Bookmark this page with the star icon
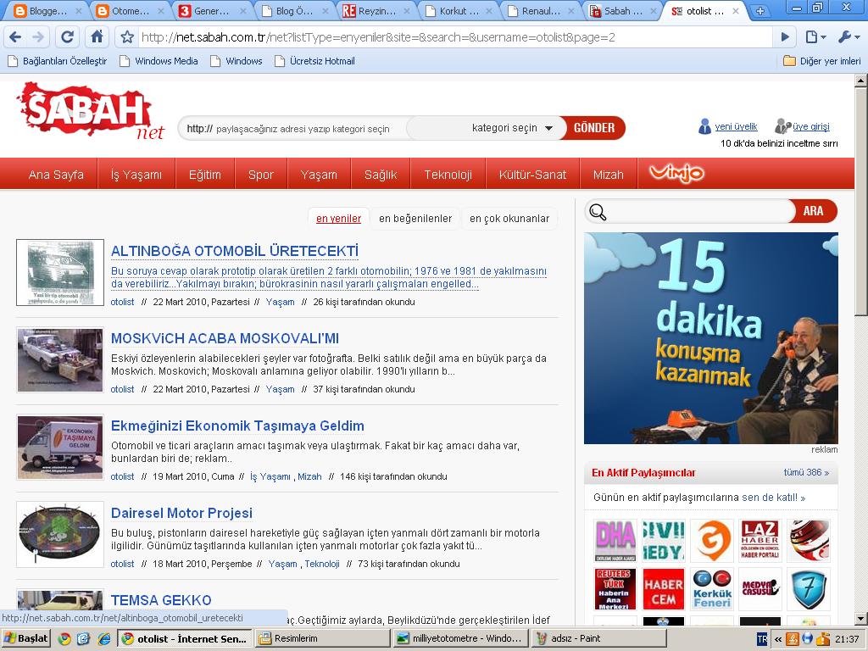The image size is (868, 651). point(127,37)
